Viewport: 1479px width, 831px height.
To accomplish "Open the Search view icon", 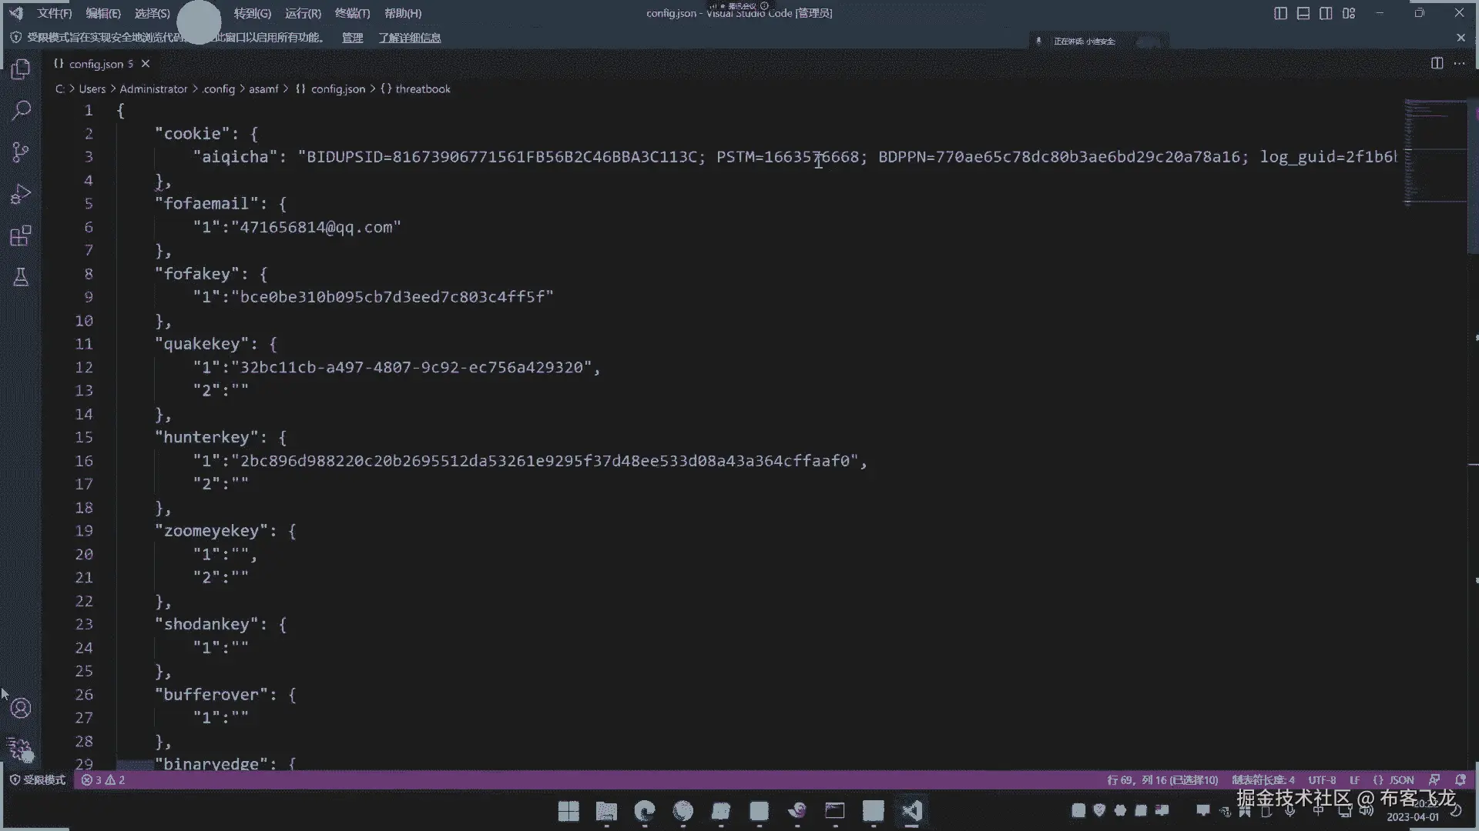I will click(21, 110).
